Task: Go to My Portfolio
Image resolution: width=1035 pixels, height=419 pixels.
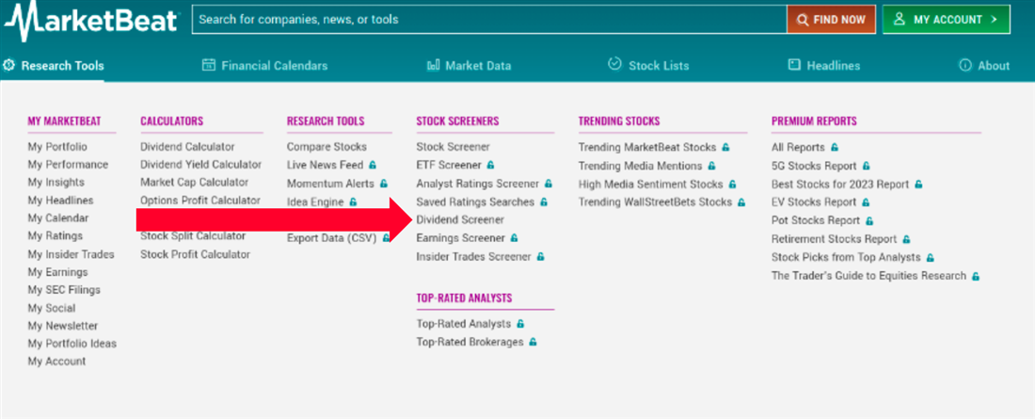Action: (x=57, y=147)
